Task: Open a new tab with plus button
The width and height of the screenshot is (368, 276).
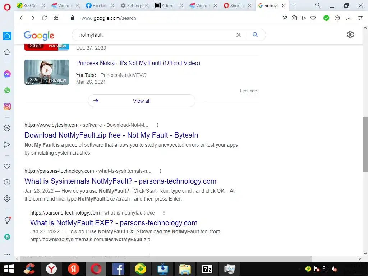Action: click(x=294, y=5)
